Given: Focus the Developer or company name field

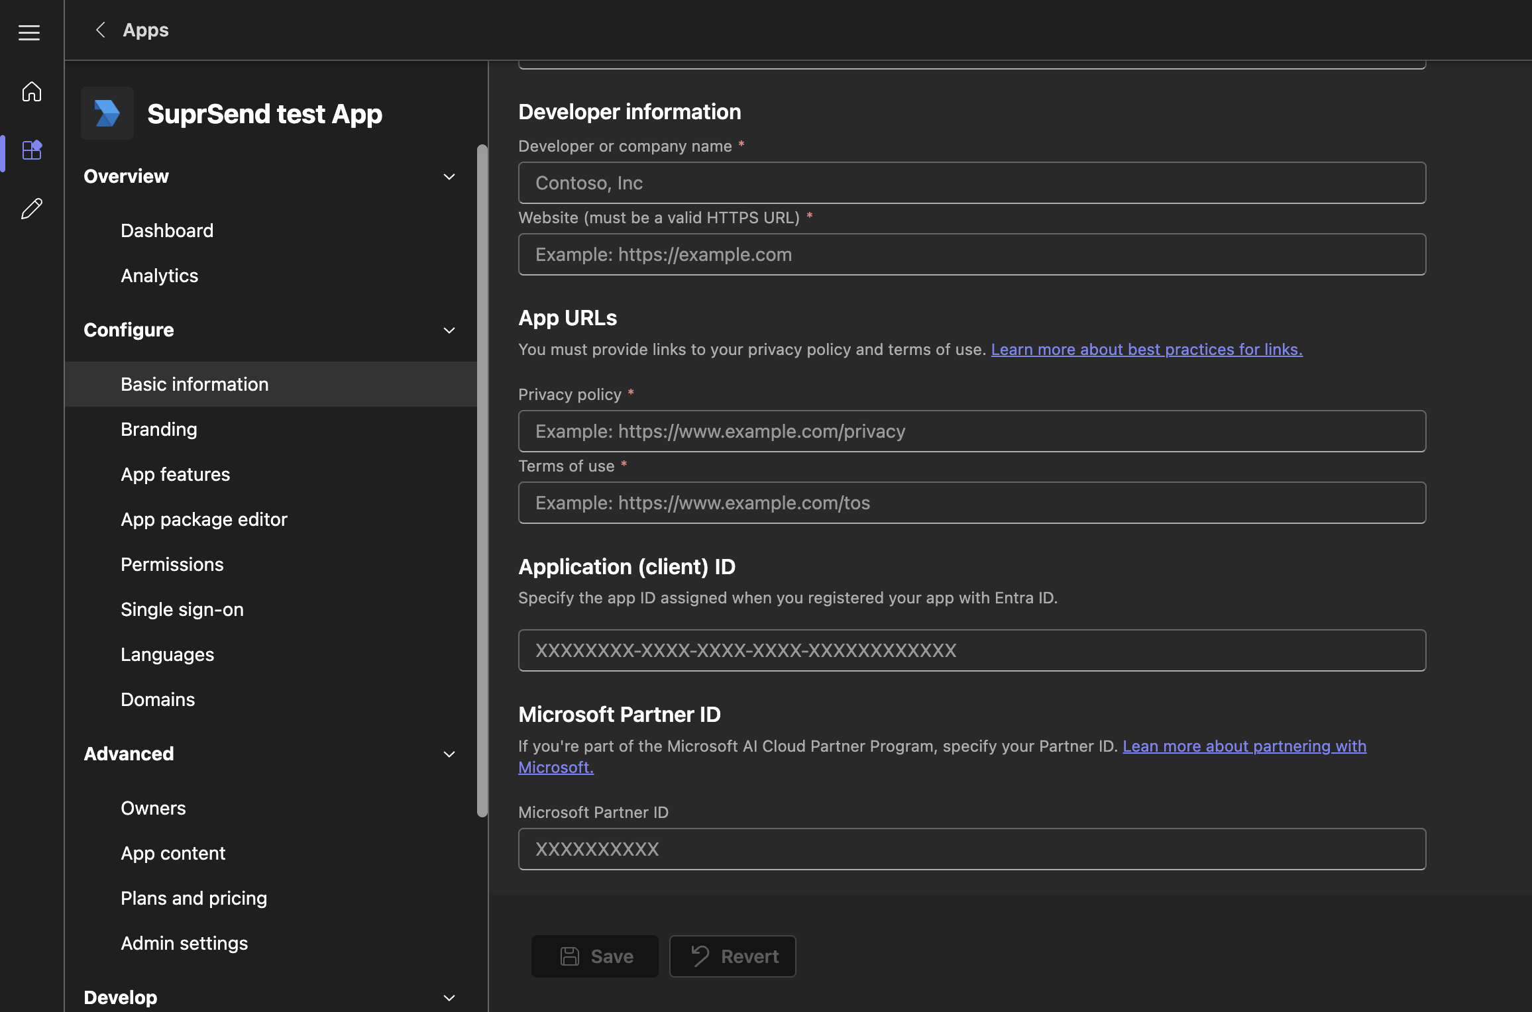Looking at the screenshot, I should (x=971, y=183).
